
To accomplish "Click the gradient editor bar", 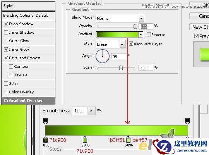I will click(x=116, y=130).
